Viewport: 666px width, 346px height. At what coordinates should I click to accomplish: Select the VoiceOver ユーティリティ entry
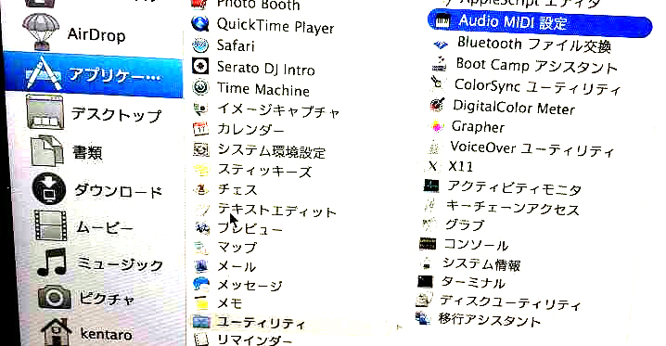[x=532, y=148]
